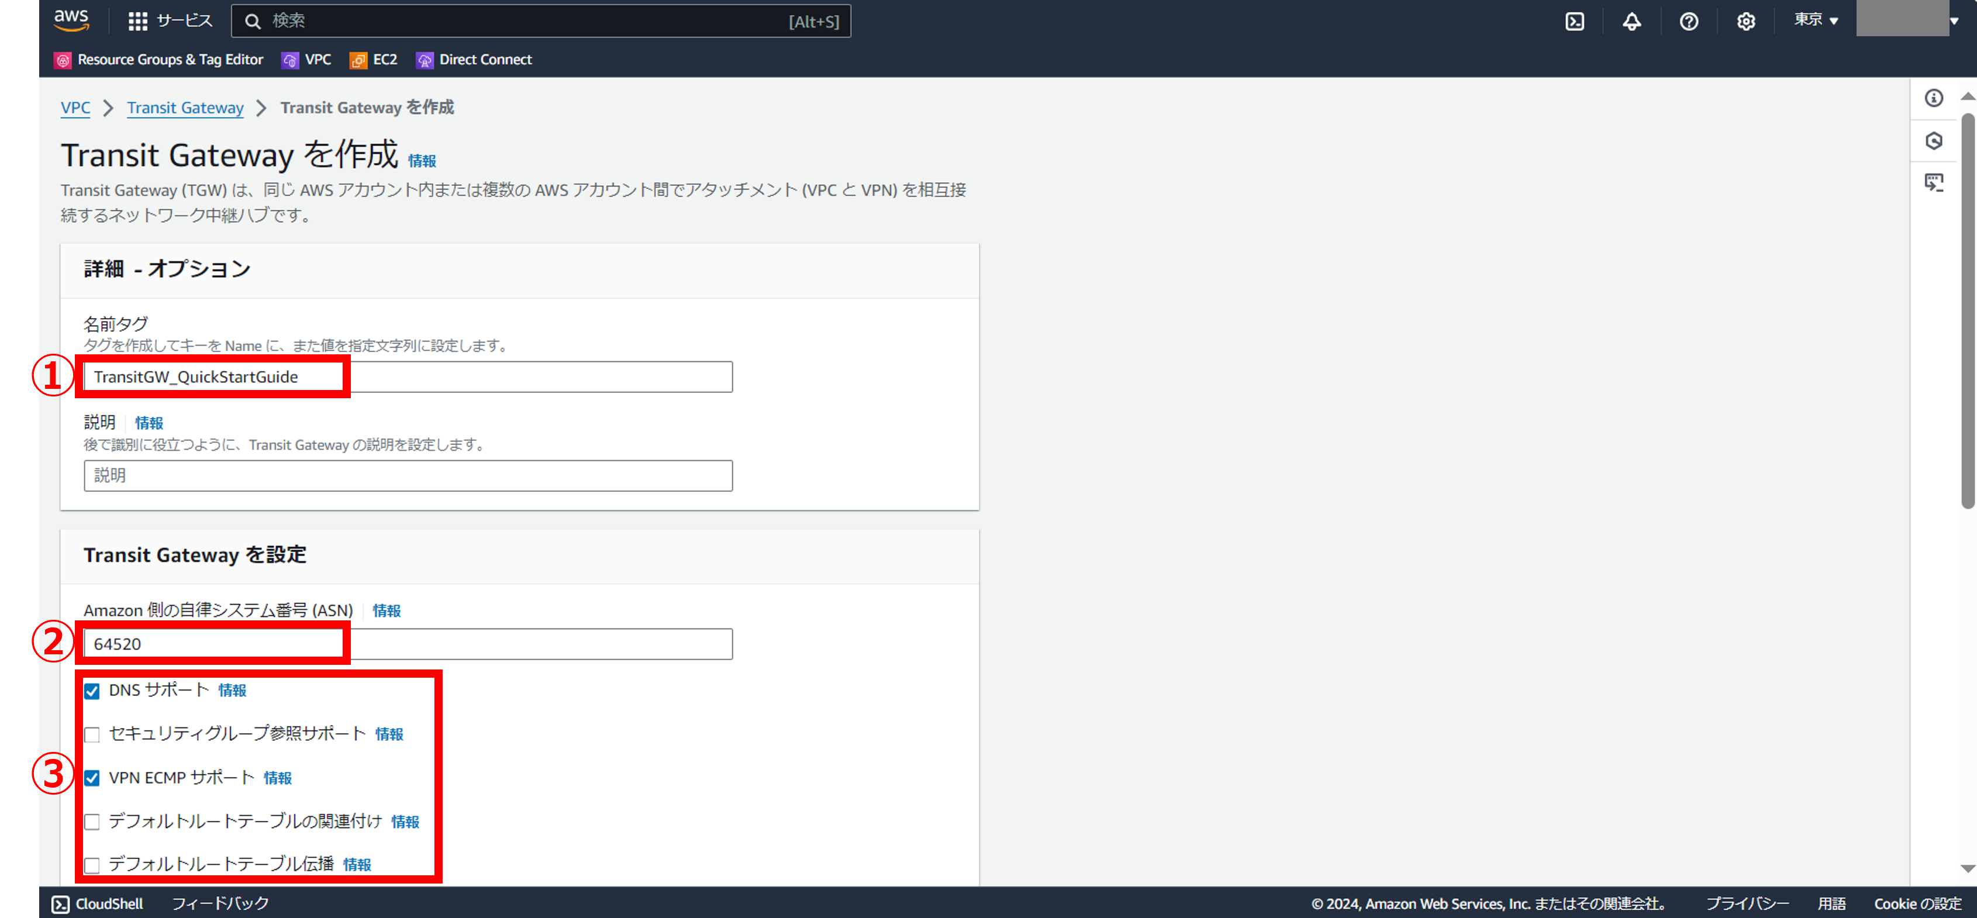Click 情報 link beside page title
1977x918 pixels.
pyautogui.click(x=422, y=160)
